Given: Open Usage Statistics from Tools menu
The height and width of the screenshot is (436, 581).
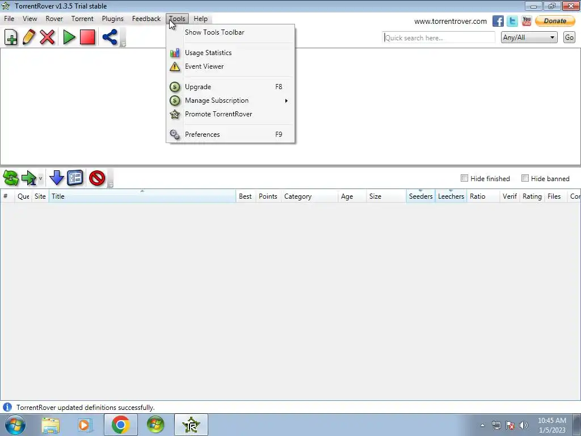Looking at the screenshot, I should pos(230,53).
